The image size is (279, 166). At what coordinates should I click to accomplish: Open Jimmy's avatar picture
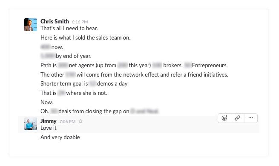(x=31, y=124)
